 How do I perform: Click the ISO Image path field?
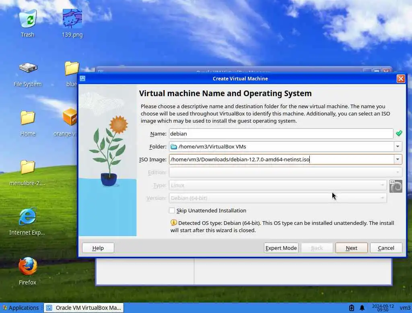pos(281,159)
